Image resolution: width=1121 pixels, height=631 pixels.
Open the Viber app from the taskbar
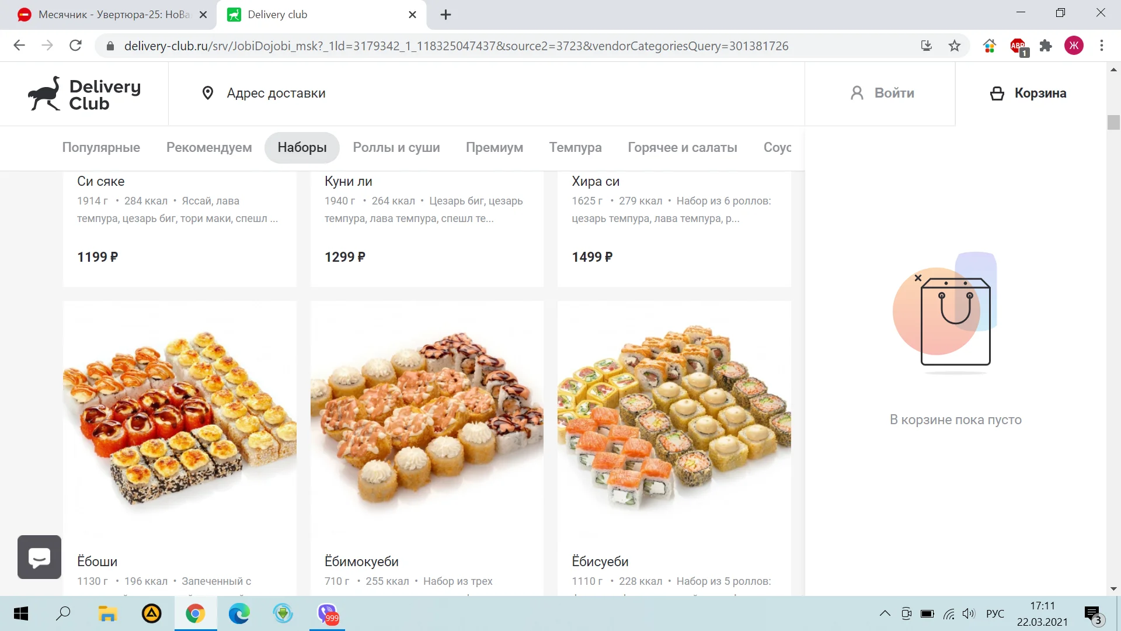[x=326, y=614]
